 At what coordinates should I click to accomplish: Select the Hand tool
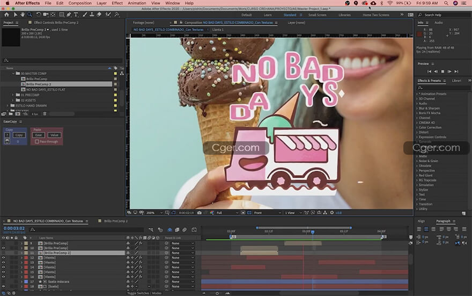[23, 15]
